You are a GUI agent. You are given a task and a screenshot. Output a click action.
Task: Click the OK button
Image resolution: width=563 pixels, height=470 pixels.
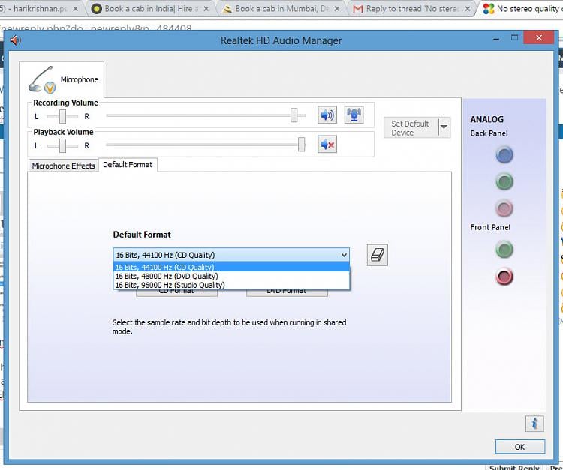coord(520,447)
